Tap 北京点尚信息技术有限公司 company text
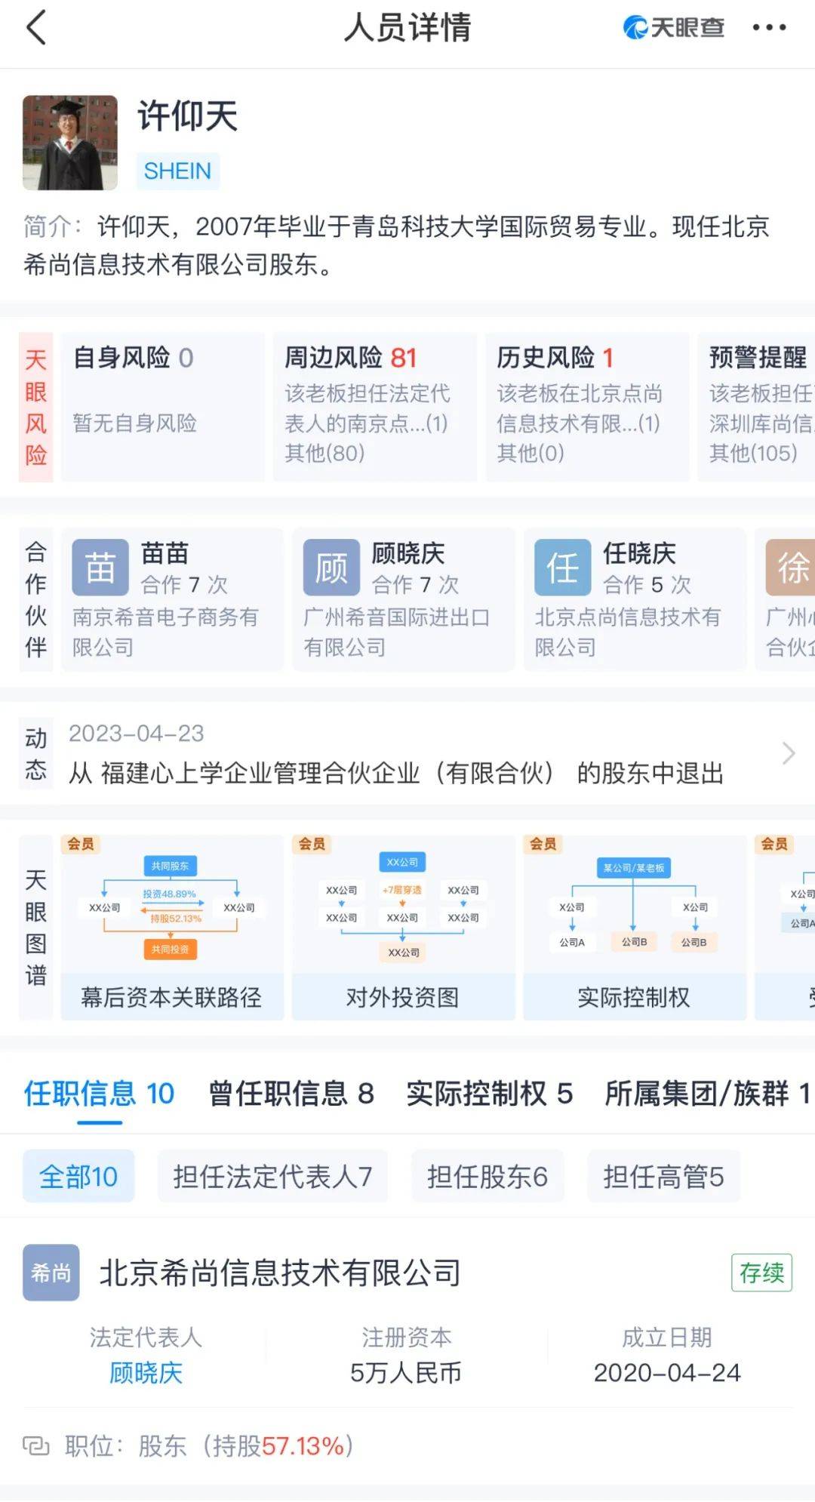Viewport: 815px width, 1502px height. [628, 632]
